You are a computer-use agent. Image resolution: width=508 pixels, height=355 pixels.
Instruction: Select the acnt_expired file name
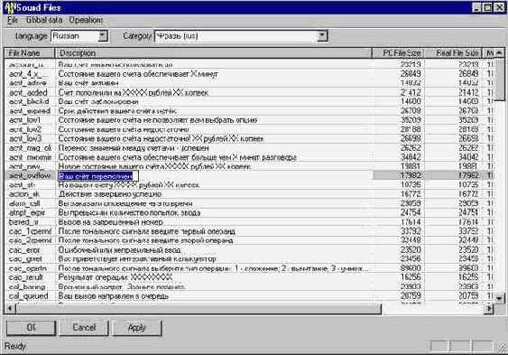30,111
